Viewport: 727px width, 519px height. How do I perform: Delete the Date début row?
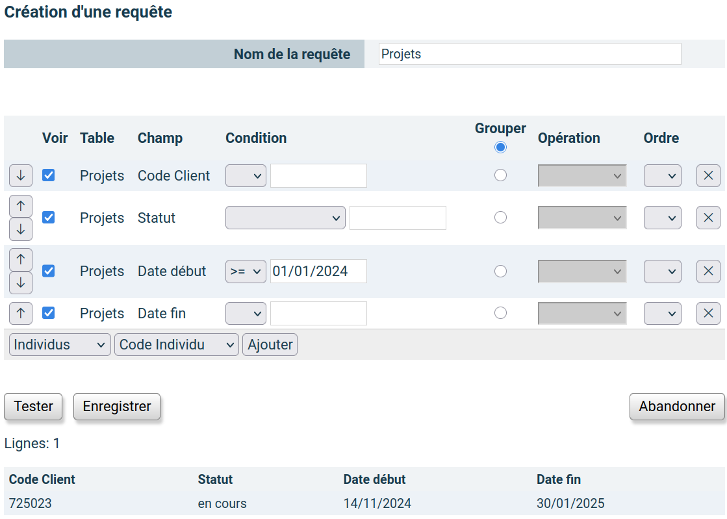[708, 271]
